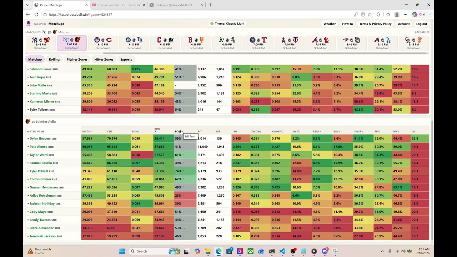
Task: Expand the Copilot Chat dropdown arrow
Action: 430,14
